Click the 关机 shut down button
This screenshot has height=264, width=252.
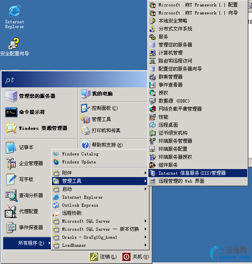click(x=135, y=257)
